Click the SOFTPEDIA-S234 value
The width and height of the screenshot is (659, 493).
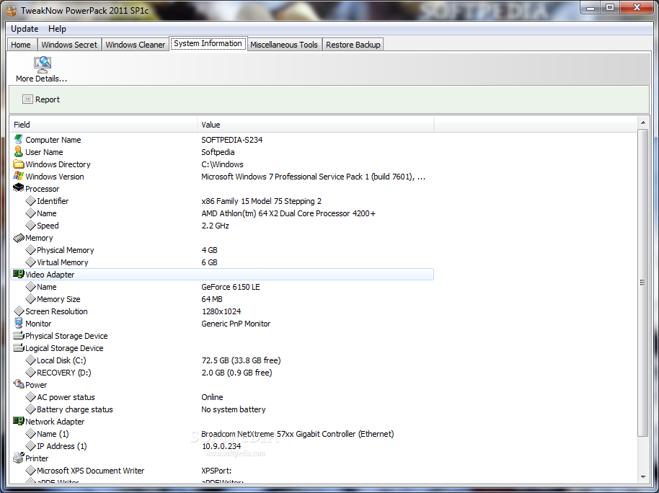pyautogui.click(x=232, y=140)
